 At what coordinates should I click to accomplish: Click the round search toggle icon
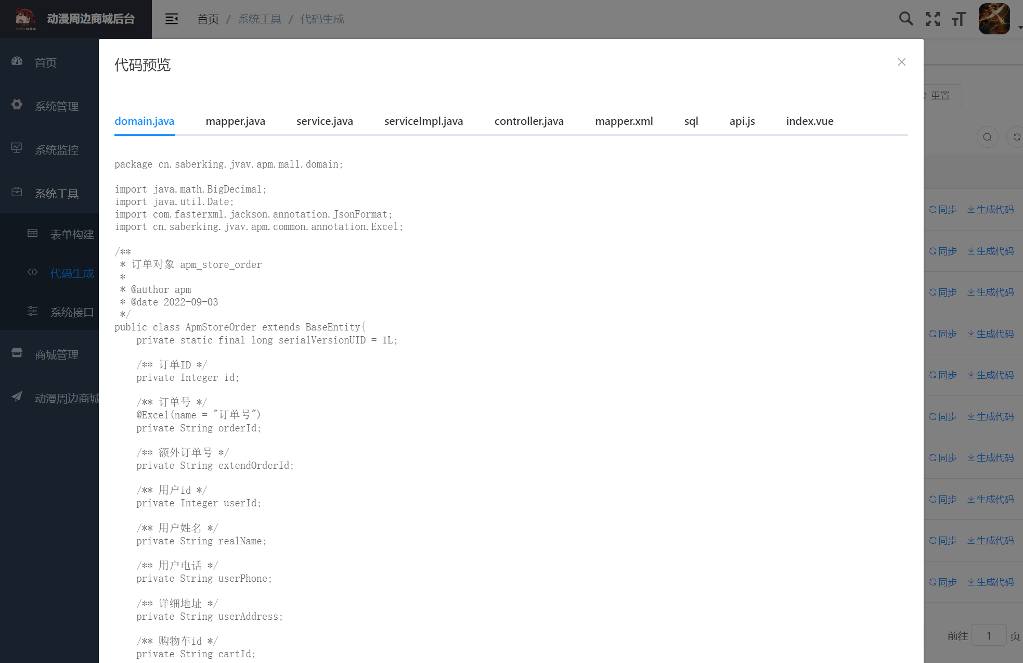(987, 137)
